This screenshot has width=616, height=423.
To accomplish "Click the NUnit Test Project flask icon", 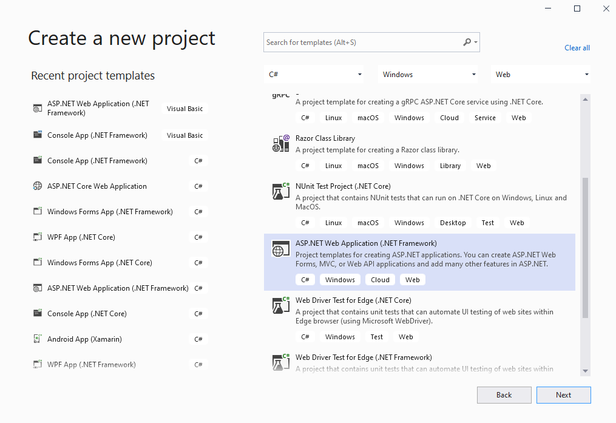I will tap(280, 192).
